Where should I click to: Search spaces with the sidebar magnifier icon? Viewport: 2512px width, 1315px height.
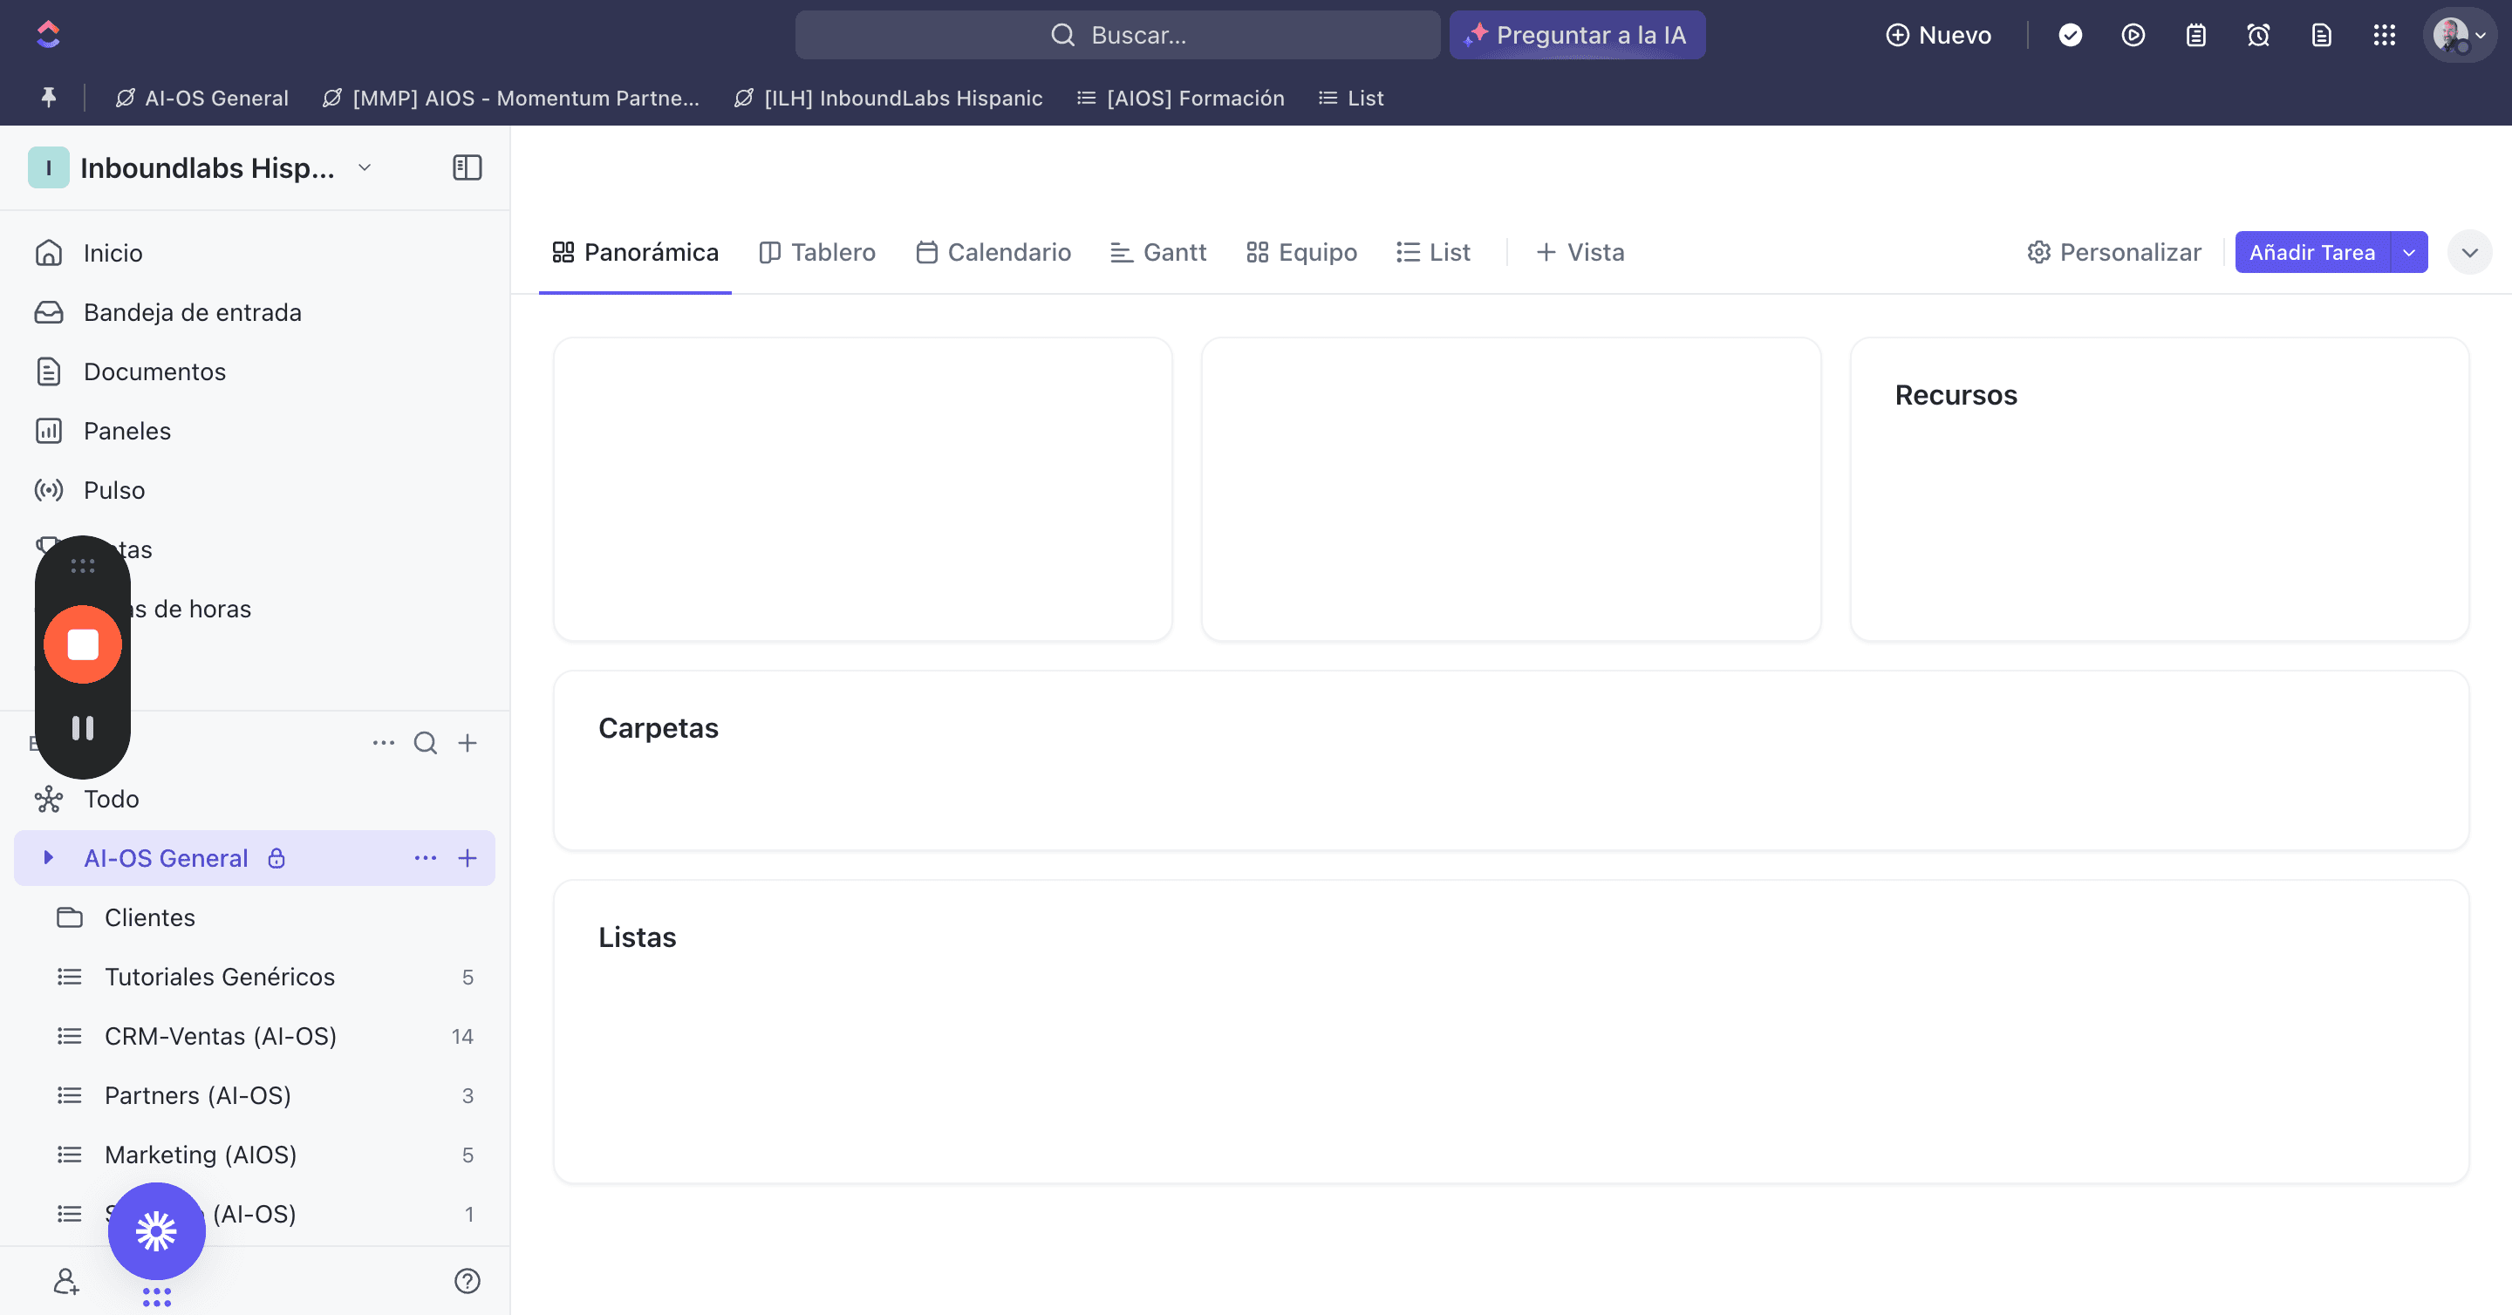(x=425, y=743)
